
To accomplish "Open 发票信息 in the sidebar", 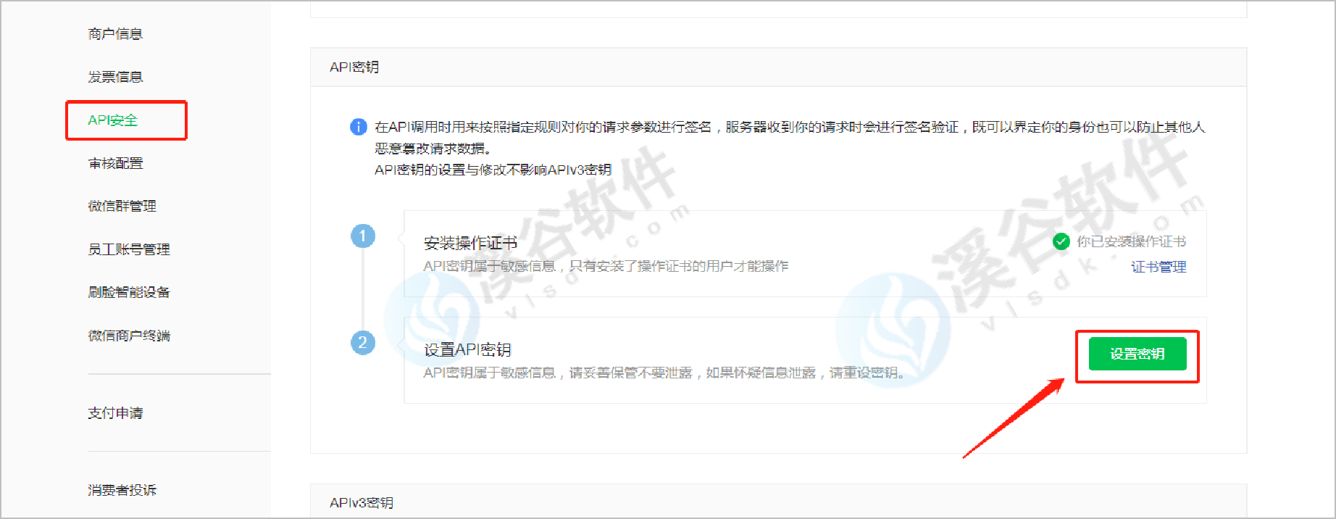I will 115,77.
